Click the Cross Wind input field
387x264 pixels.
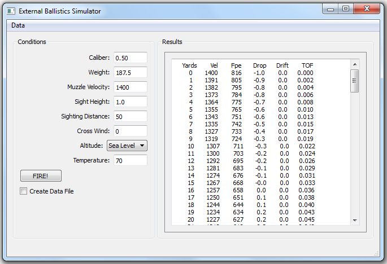(x=131, y=131)
